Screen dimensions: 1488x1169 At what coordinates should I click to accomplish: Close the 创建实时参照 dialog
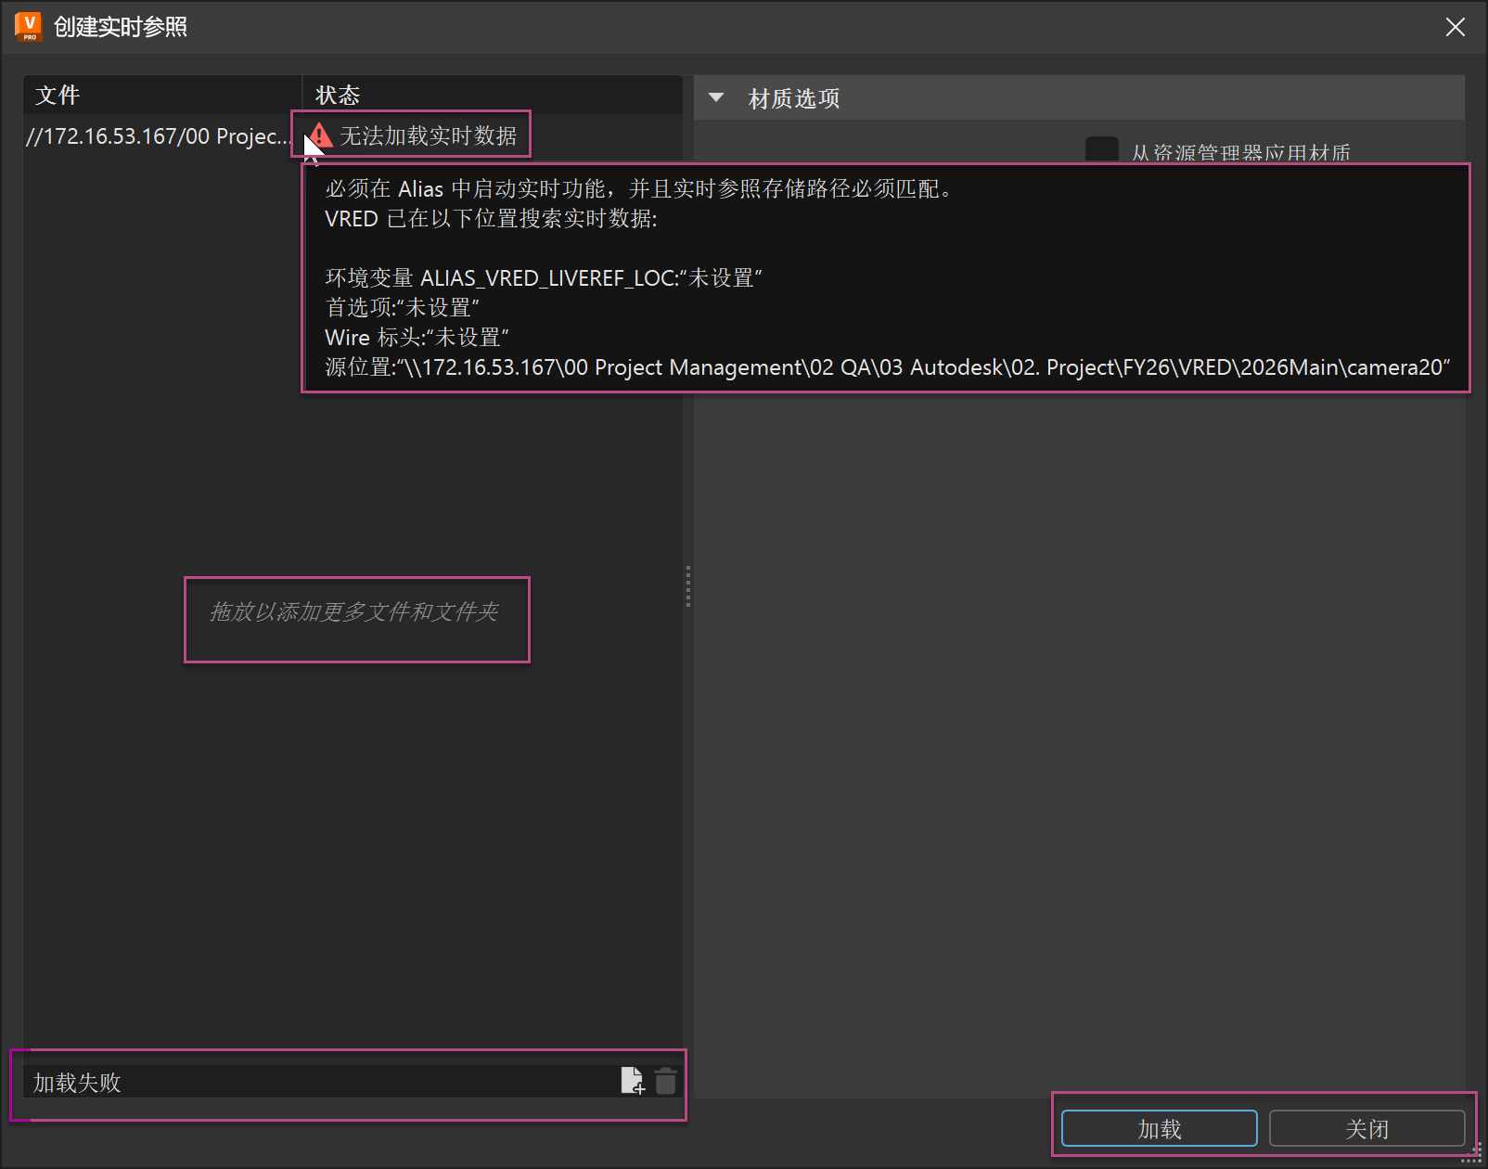tap(1456, 27)
